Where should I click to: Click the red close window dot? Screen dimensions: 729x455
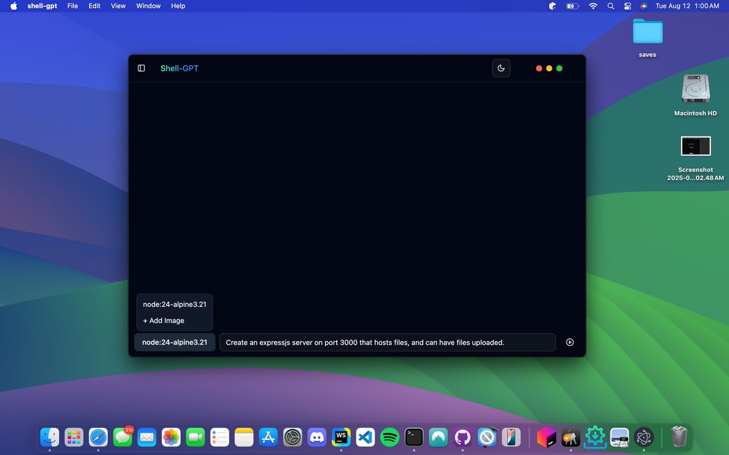[539, 68]
